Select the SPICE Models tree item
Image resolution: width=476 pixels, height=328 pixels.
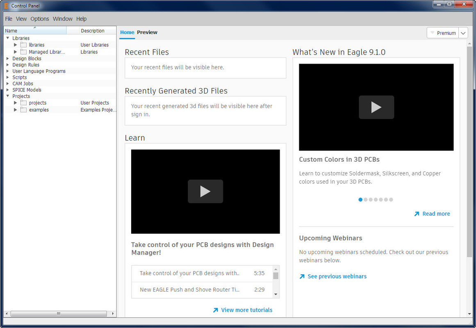(27, 90)
